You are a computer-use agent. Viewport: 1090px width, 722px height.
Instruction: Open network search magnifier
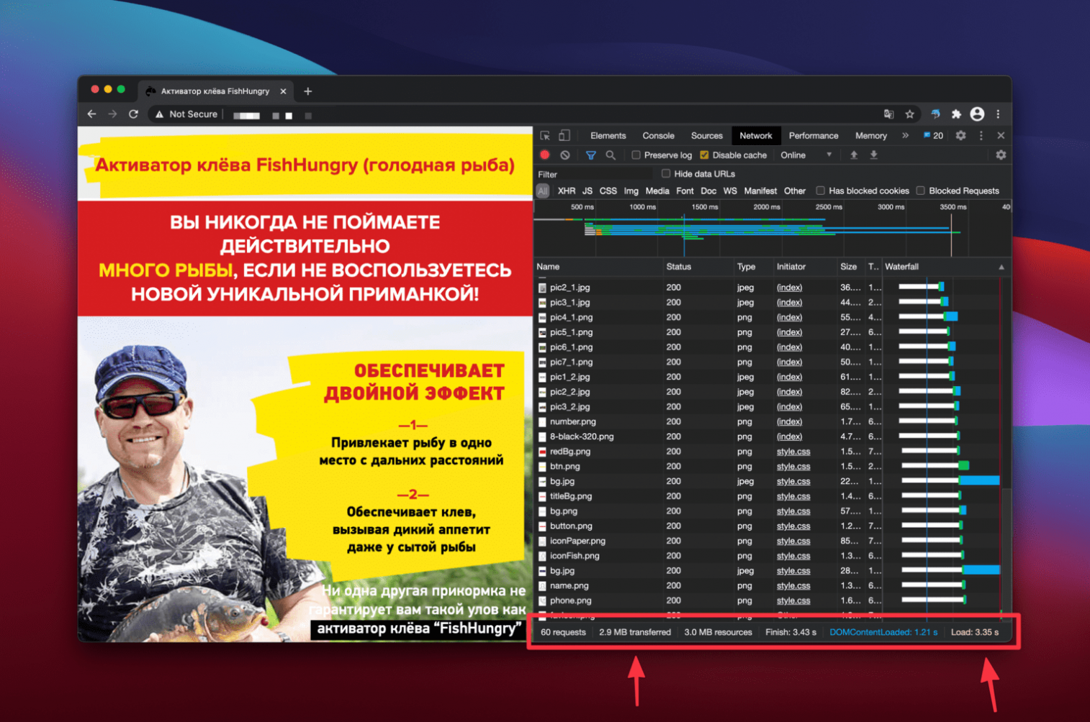point(611,155)
